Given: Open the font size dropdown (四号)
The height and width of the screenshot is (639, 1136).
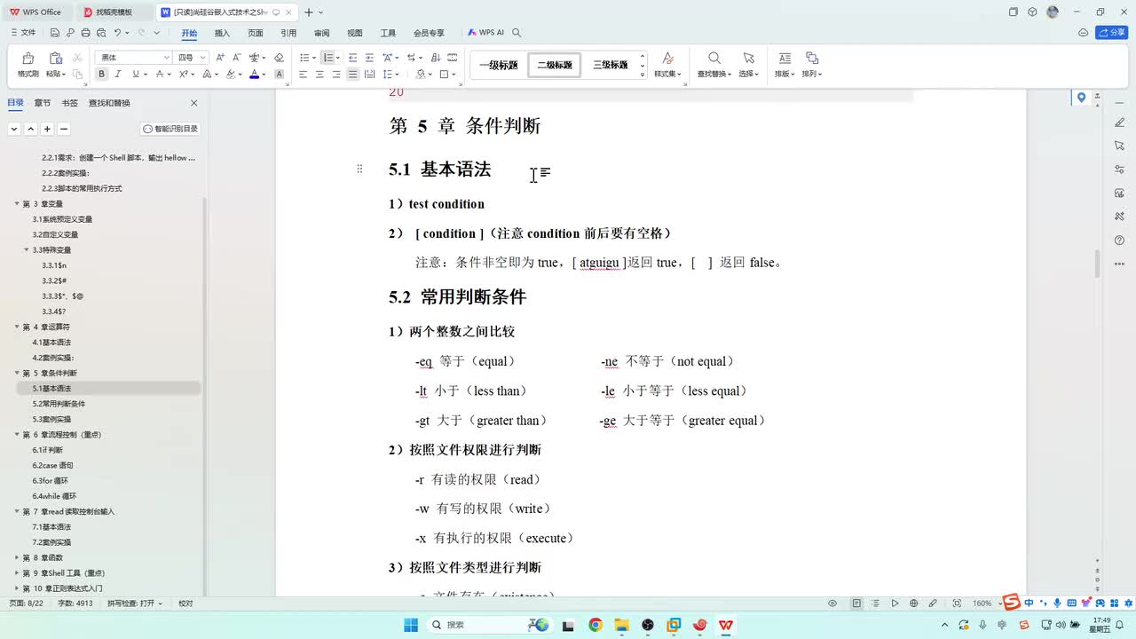Looking at the screenshot, I should [203, 58].
